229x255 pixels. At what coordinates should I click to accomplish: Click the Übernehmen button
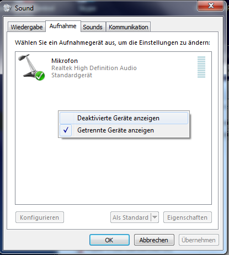[x=199, y=240]
